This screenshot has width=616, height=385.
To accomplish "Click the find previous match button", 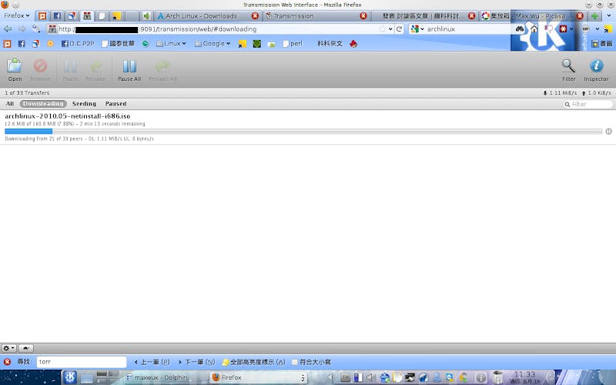I will [152, 362].
